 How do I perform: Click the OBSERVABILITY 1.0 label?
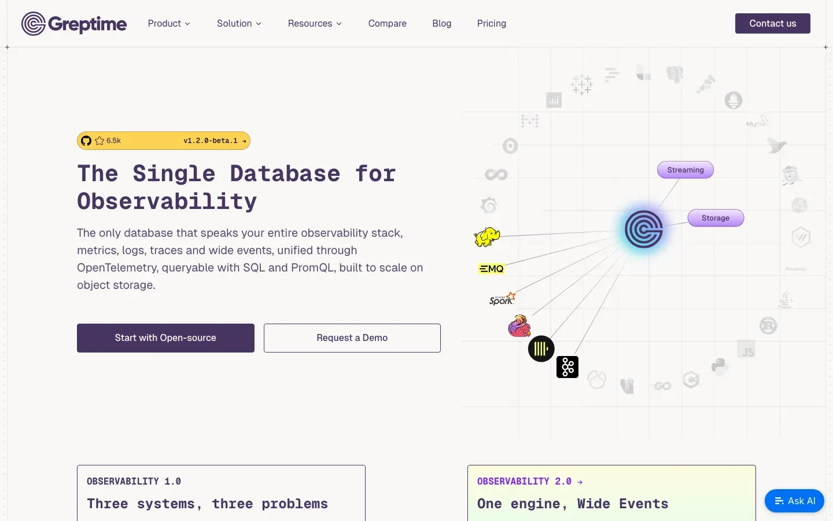[x=134, y=482]
